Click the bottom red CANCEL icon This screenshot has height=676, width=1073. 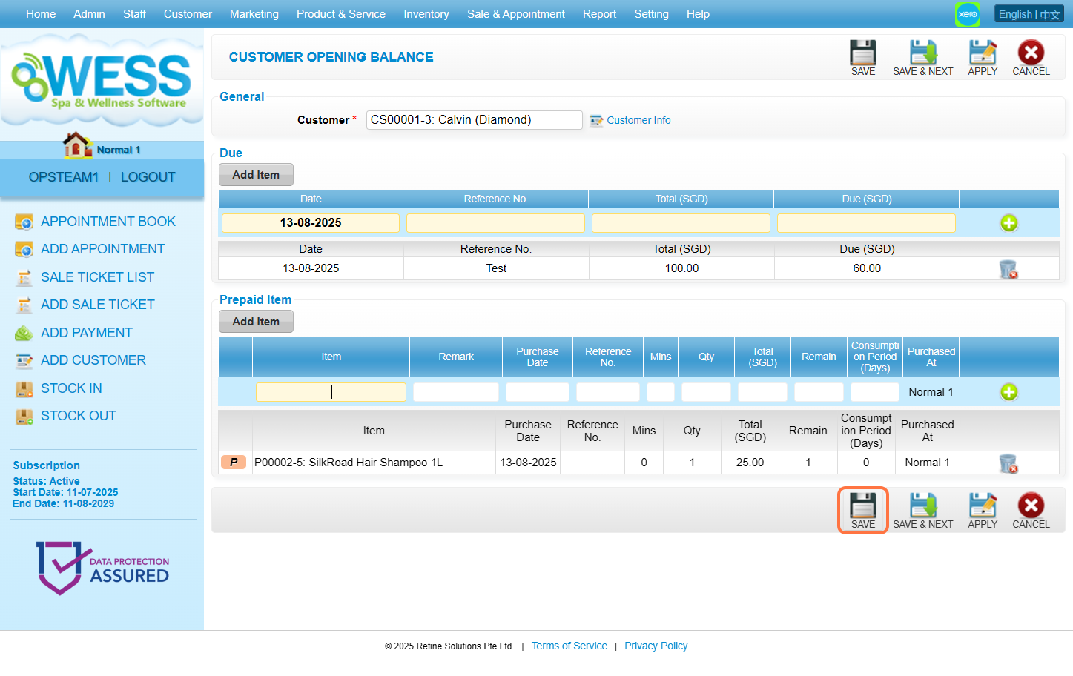1030,507
